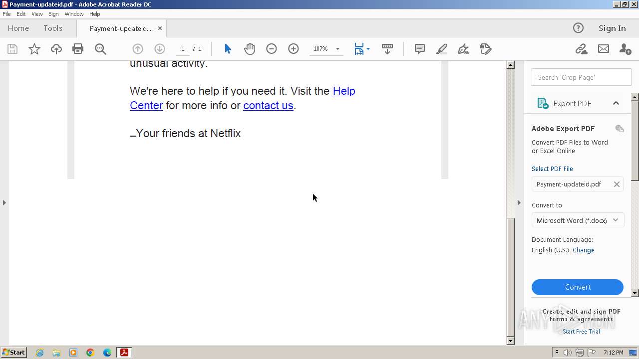Open the Help question mark
Viewport: 639px width, 359px height.
[578, 28]
